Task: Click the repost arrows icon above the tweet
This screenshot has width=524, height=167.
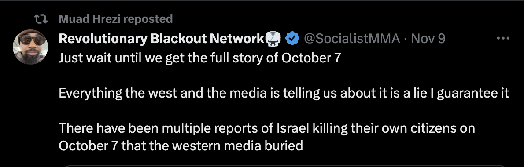Action: pos(41,20)
